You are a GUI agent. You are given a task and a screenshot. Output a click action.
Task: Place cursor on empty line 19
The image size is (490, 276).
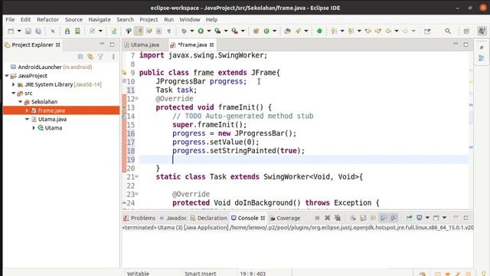tap(304, 159)
